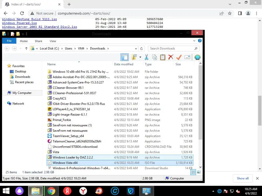The width and height of the screenshot is (262, 196).
Task: Open Windows_Powered.iso link in Chrome
Action: (19, 23)
